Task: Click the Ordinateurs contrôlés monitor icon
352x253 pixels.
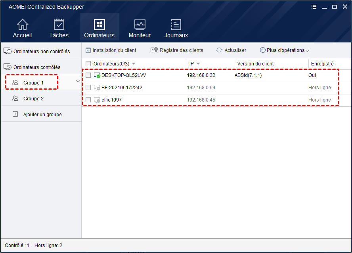Action: (8, 67)
